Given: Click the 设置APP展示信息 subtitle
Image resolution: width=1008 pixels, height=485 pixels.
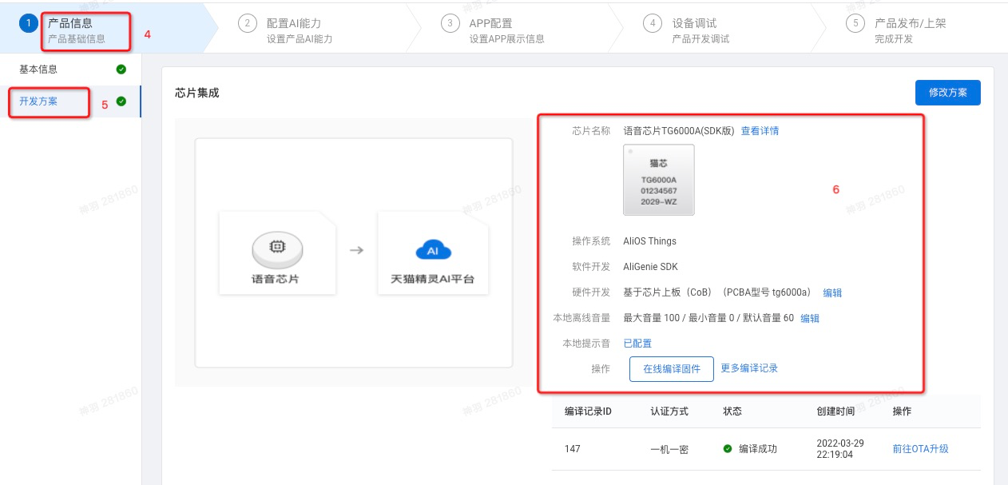Looking at the screenshot, I should click(x=507, y=39).
